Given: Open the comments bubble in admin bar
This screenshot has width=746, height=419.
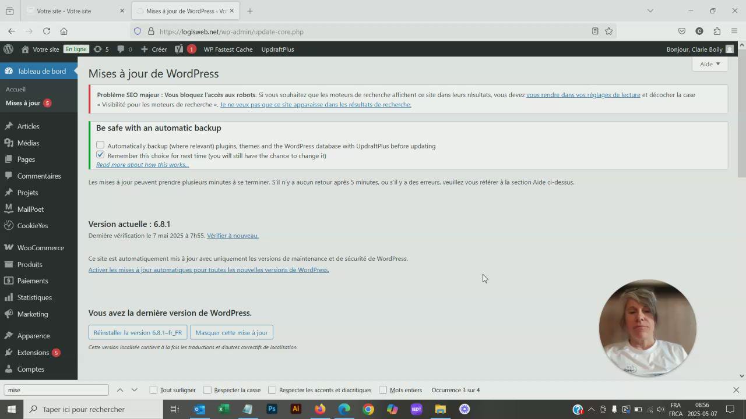Looking at the screenshot, I should [x=125, y=49].
